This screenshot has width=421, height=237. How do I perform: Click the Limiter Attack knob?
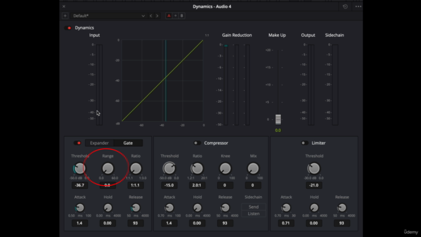[x=286, y=208]
